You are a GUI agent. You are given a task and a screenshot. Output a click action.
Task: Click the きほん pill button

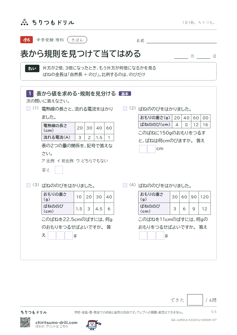click(77, 40)
